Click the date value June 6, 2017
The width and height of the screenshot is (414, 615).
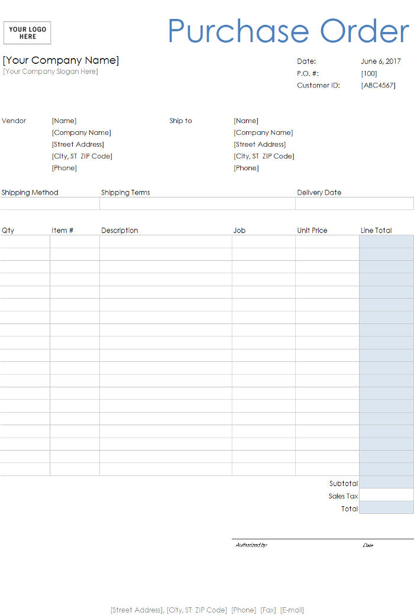coord(381,61)
